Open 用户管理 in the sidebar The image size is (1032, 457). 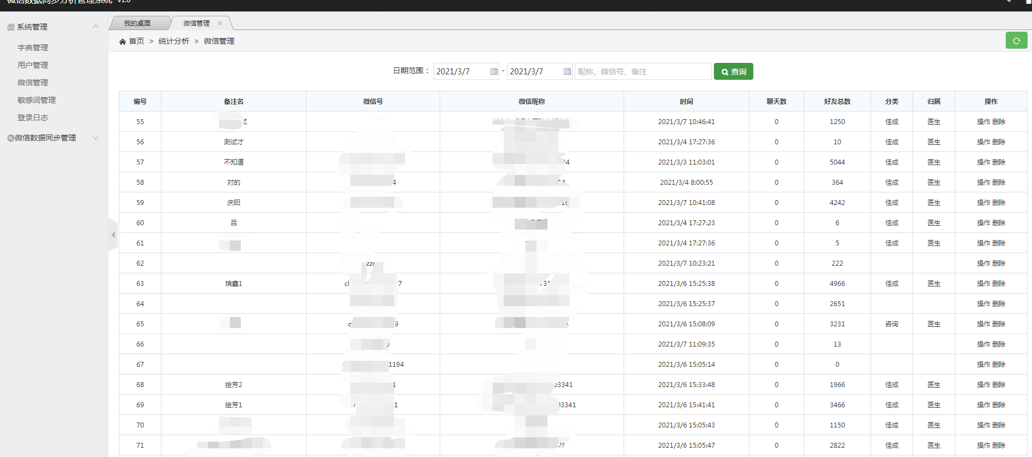tap(33, 65)
